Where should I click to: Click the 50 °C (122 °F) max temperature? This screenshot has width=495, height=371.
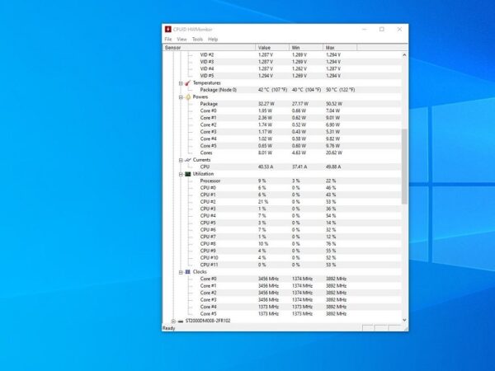(340, 90)
